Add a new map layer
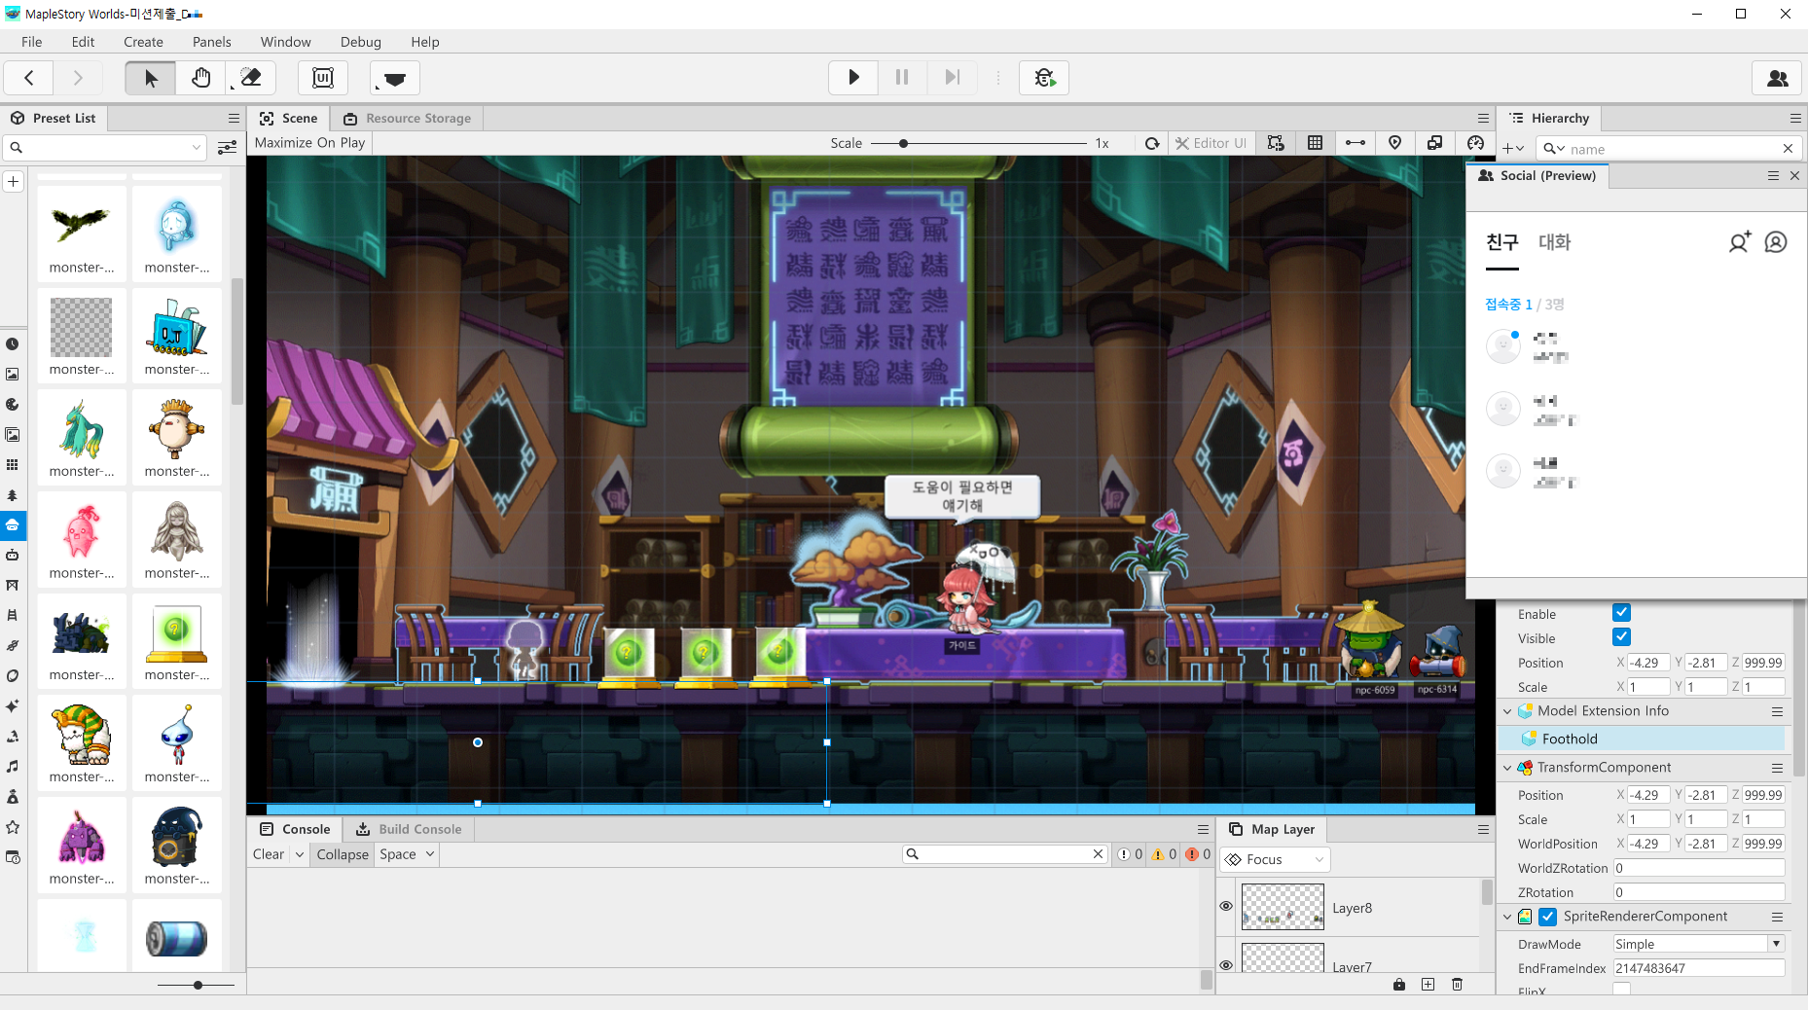The image size is (1808, 1010). click(x=1428, y=984)
